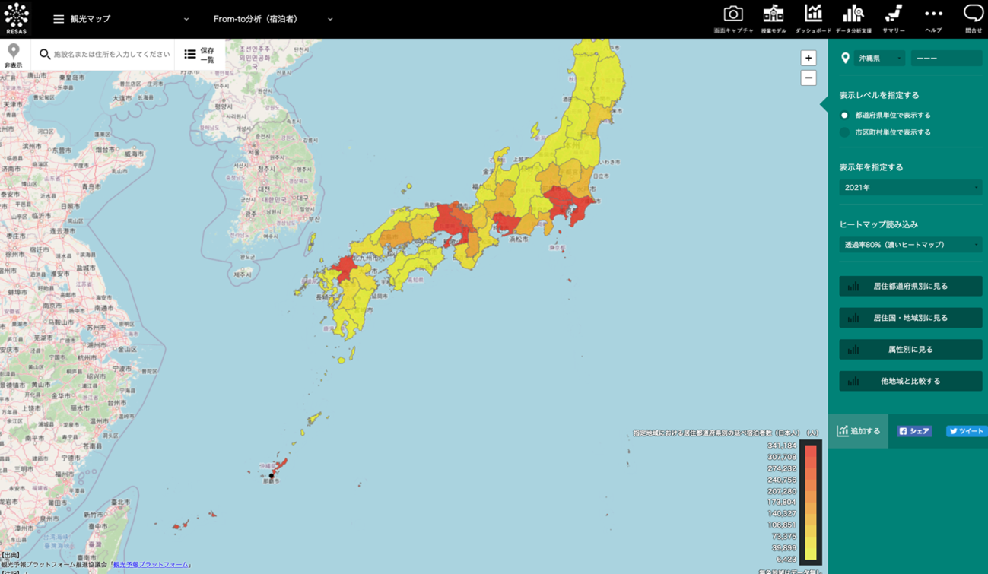Click the facility name search field
The height and width of the screenshot is (574, 988).
[111, 55]
